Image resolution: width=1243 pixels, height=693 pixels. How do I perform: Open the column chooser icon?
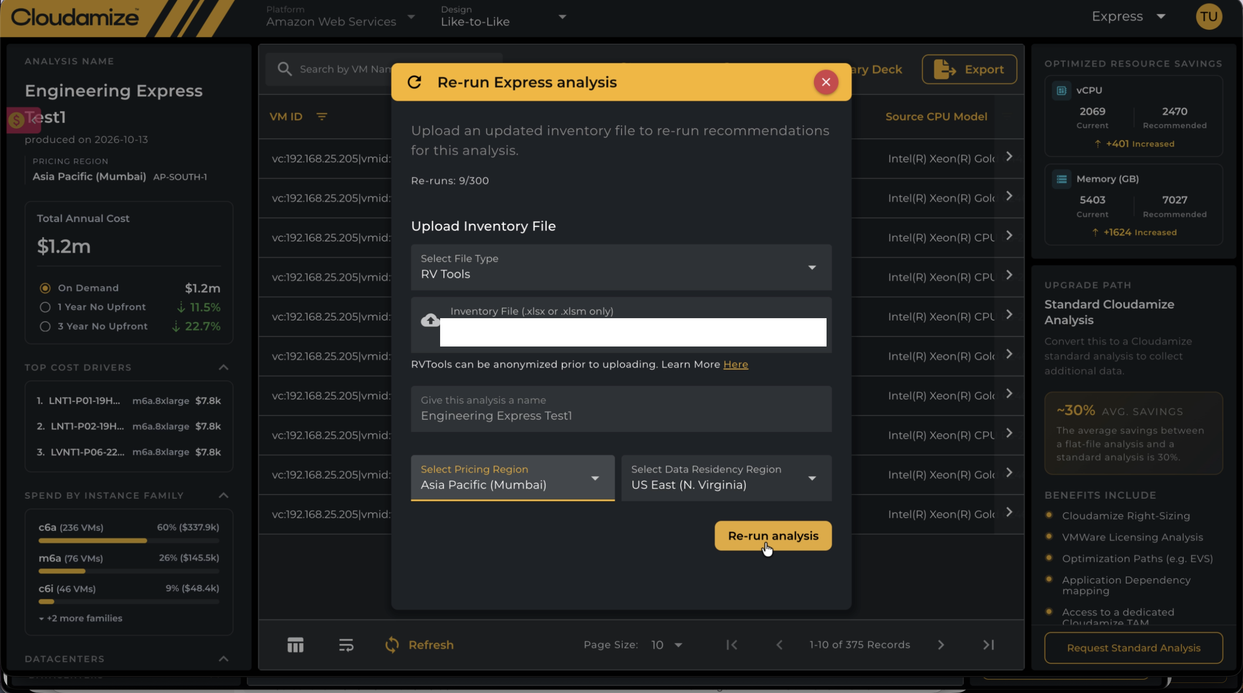[295, 645]
